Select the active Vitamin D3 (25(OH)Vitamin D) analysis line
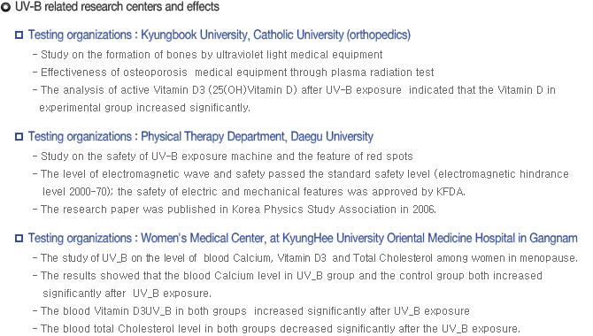The image size is (593, 336). click(294, 90)
